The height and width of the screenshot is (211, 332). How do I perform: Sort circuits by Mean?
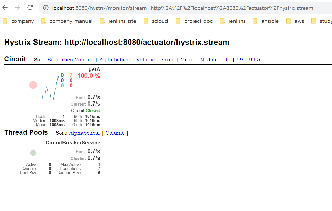(187, 60)
